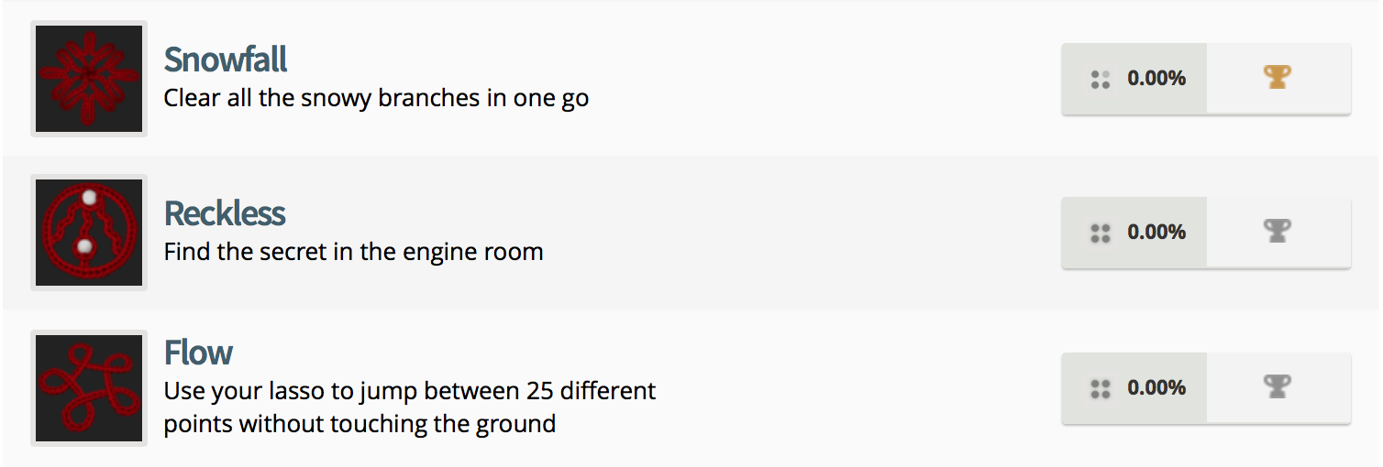Open the Flow achievement title
Screen dimensions: 1383x467
[198, 353]
